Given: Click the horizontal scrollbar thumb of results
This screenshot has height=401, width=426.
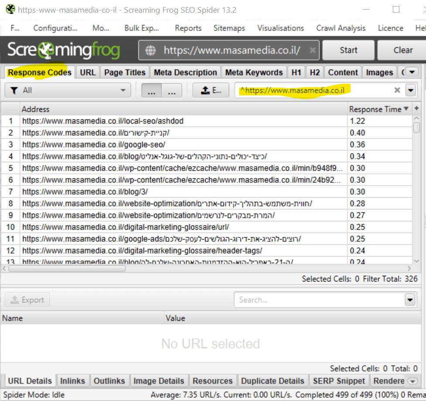Looking at the screenshot, I should tap(67, 269).
